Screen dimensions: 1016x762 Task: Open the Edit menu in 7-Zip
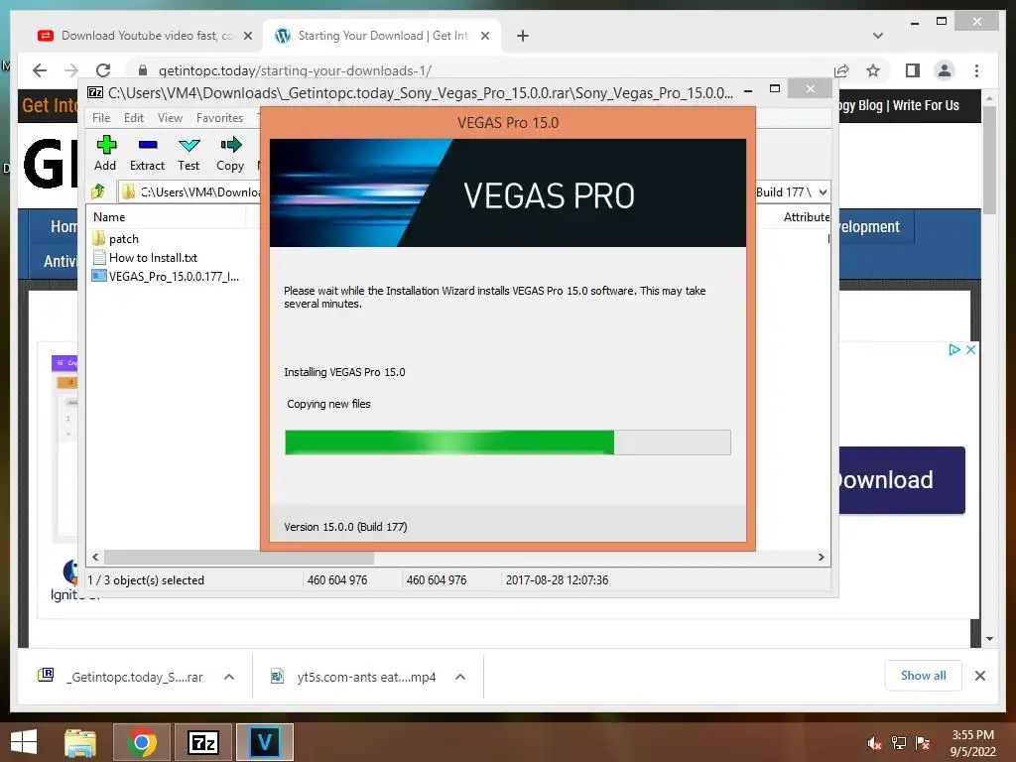pos(134,118)
